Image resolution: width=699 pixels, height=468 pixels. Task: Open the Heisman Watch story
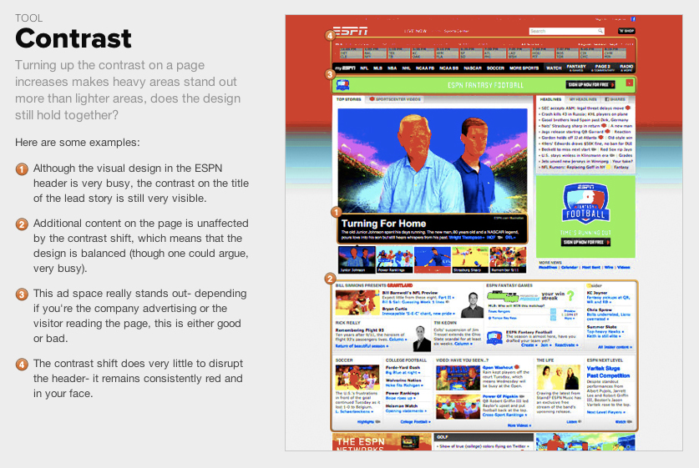tap(403, 405)
